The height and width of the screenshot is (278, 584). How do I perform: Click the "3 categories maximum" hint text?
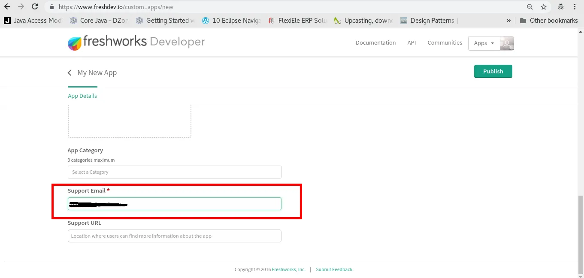click(x=91, y=160)
